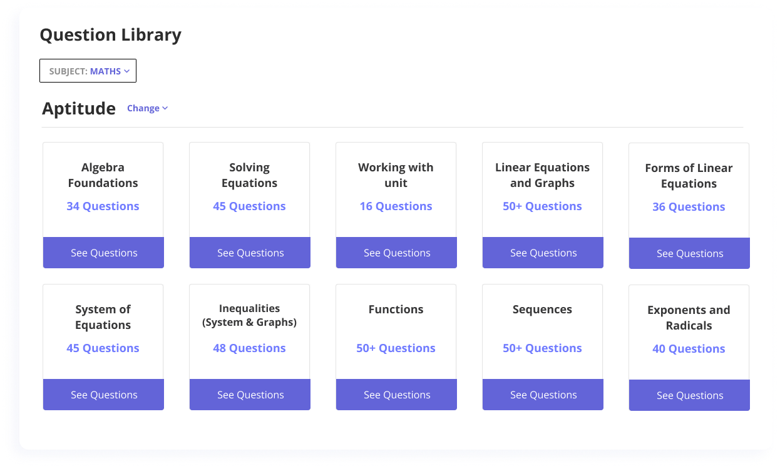The image size is (780, 469).
Task: Click the 36 Questions link
Action: point(689,207)
